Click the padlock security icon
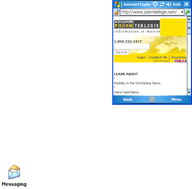 [x=117, y=12]
